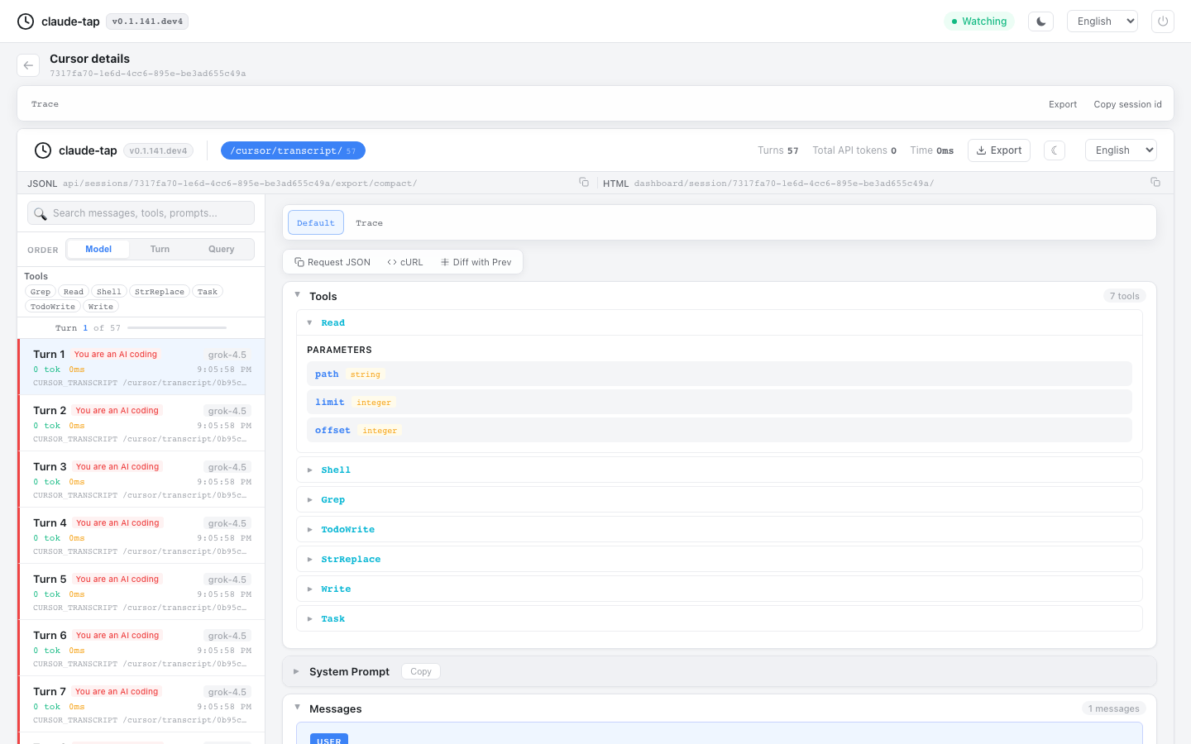
Task: Click the Turns 57 stat
Action: point(778,150)
